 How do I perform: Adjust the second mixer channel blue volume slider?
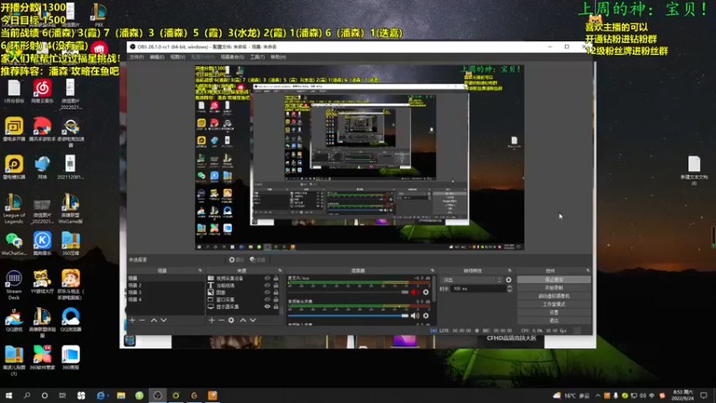point(348,316)
